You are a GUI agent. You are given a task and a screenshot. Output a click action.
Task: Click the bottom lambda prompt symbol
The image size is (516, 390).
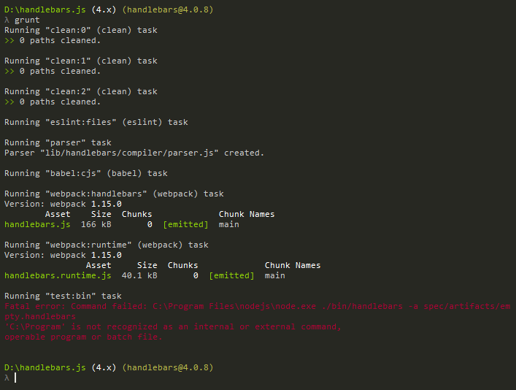[x=7, y=378]
